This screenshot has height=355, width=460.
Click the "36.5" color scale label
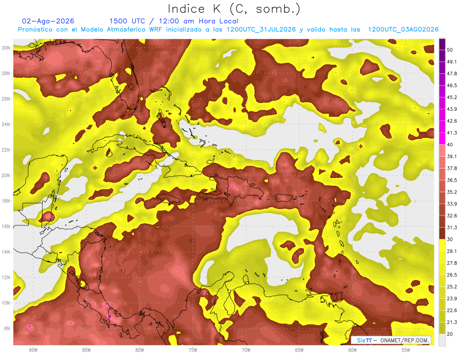click(452, 180)
